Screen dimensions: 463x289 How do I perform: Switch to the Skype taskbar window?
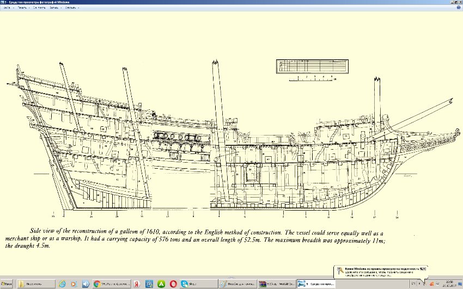(198, 284)
